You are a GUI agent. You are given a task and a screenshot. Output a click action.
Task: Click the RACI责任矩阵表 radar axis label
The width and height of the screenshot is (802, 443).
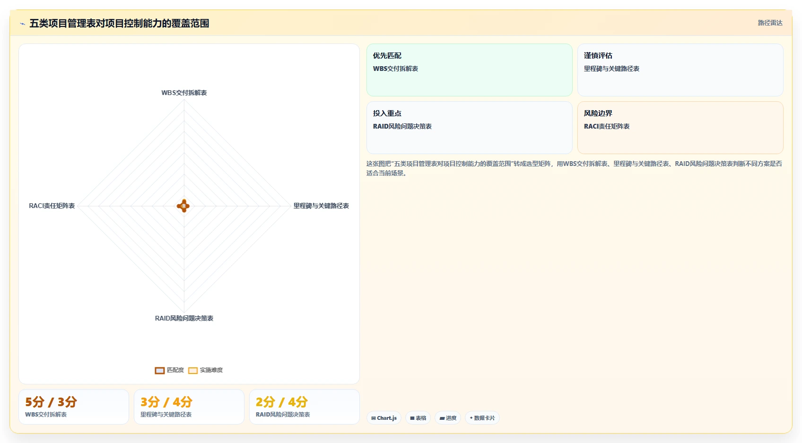point(52,206)
